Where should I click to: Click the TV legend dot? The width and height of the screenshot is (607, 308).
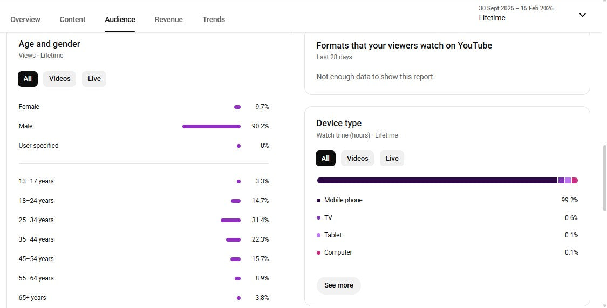319,218
